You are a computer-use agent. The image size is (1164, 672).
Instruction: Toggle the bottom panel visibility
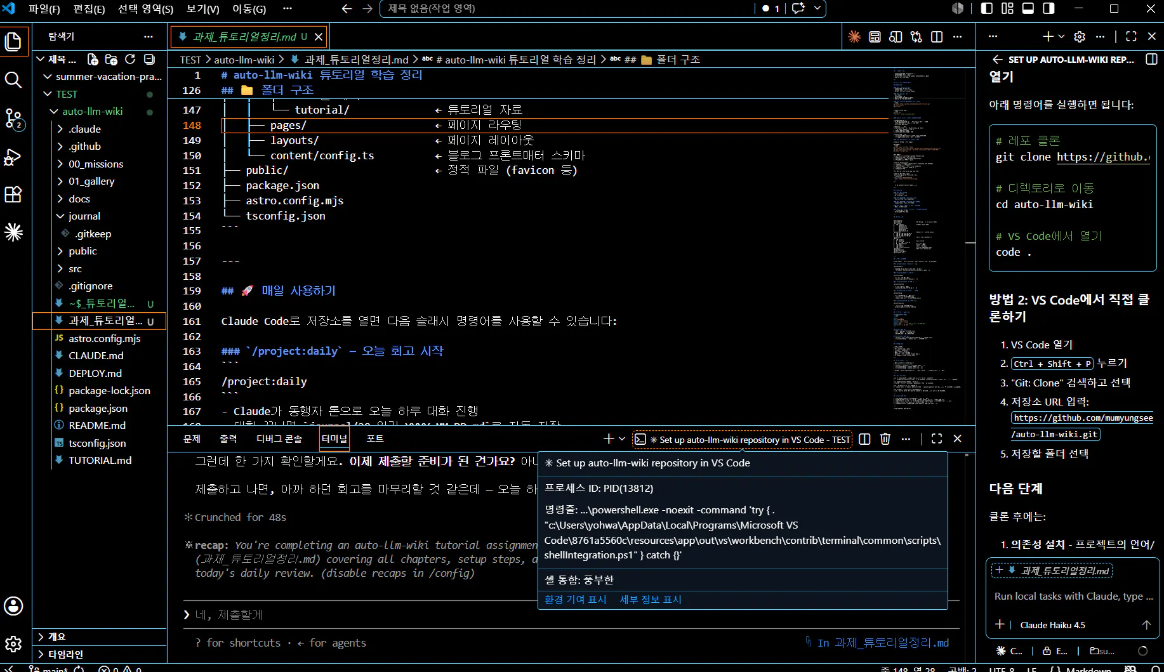[x=1028, y=9]
